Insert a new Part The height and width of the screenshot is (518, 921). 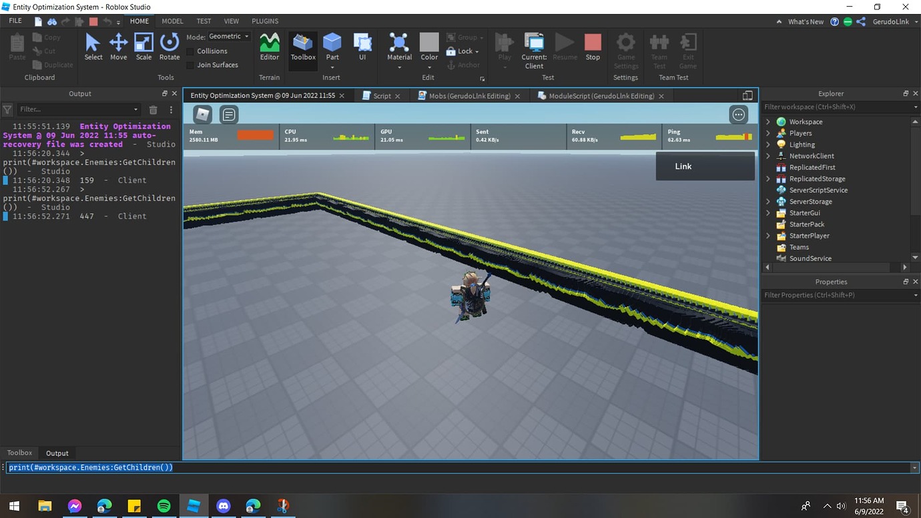click(x=332, y=47)
